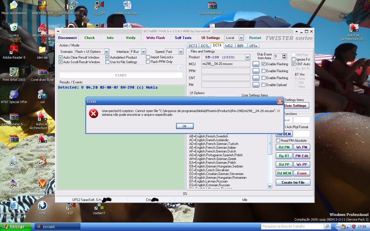This screenshot has width=370, height=231.
Task: Open the Product RM-298 dropdown
Action: 247,57
